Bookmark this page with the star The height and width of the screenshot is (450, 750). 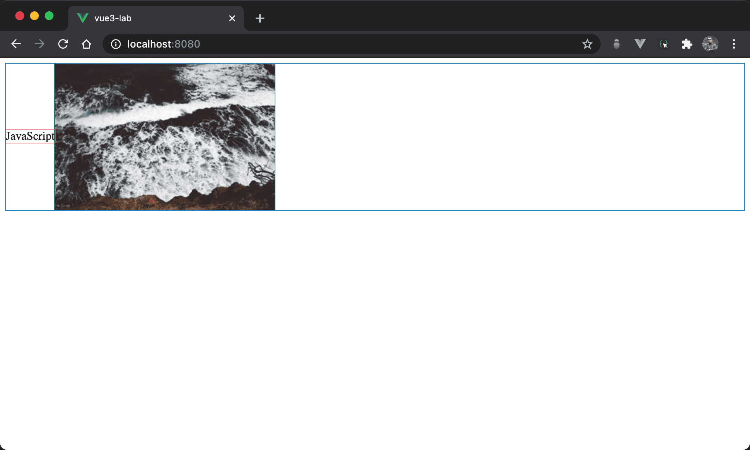[x=587, y=44]
